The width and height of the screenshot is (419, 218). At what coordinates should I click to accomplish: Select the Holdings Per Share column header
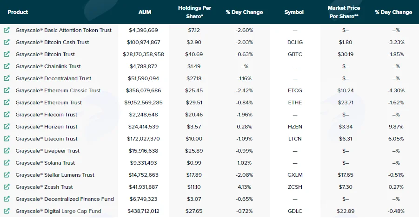click(194, 12)
